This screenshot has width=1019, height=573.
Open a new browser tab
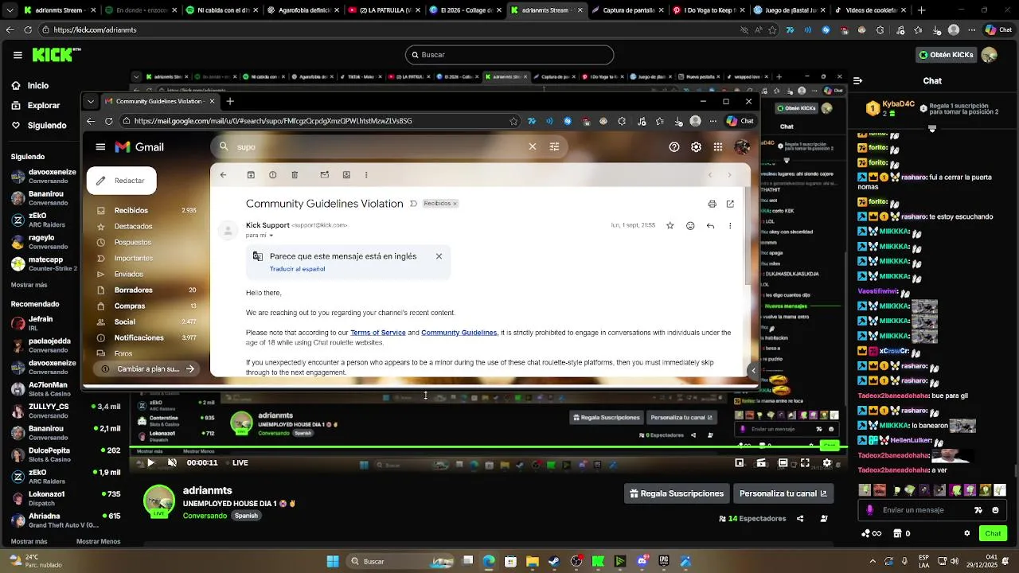[921, 10]
